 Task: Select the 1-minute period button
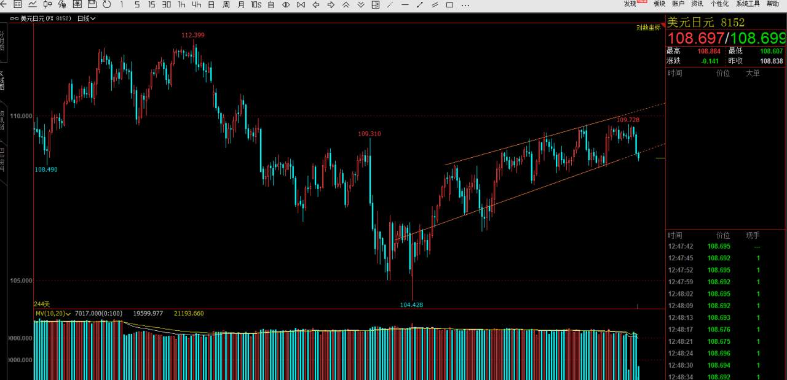(x=122, y=4)
